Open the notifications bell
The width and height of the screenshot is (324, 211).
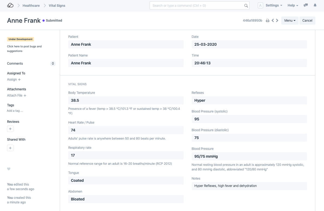[x=315, y=5]
